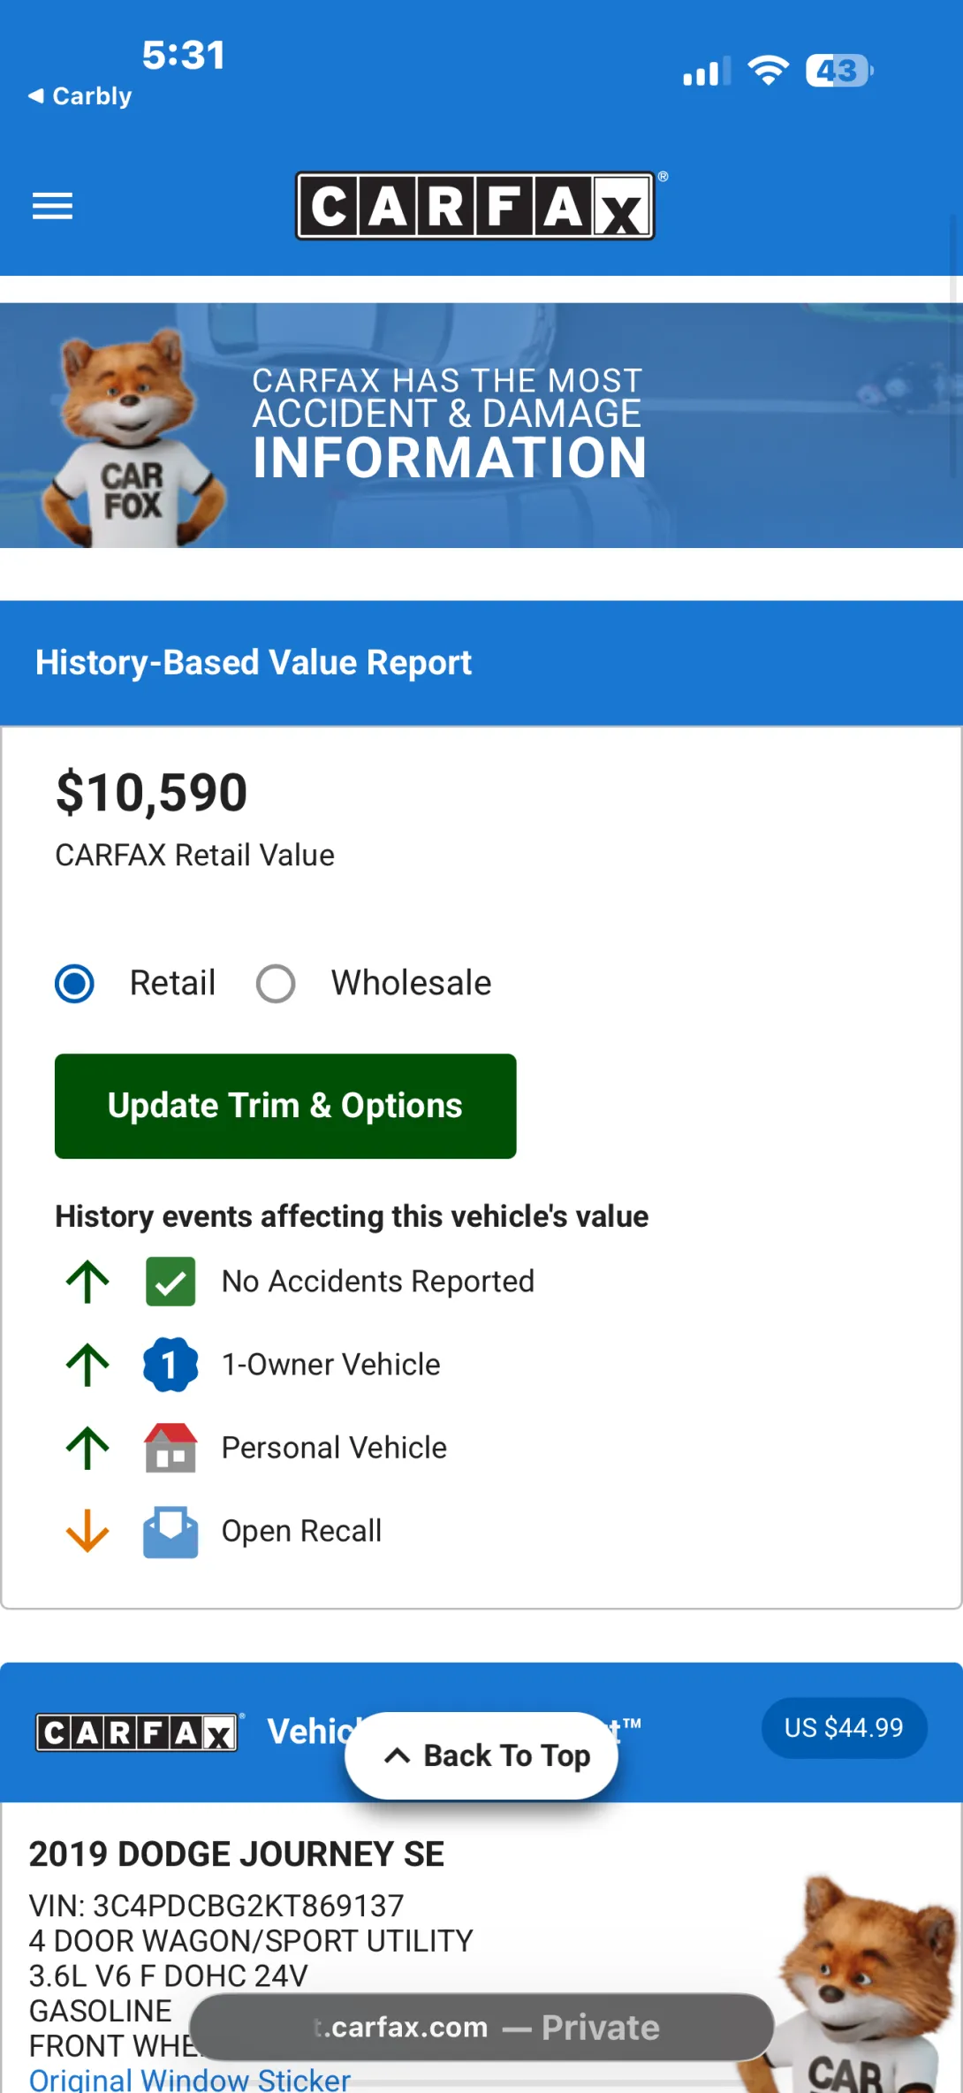
Task: Tap the Open Recall envelope icon
Action: [171, 1531]
